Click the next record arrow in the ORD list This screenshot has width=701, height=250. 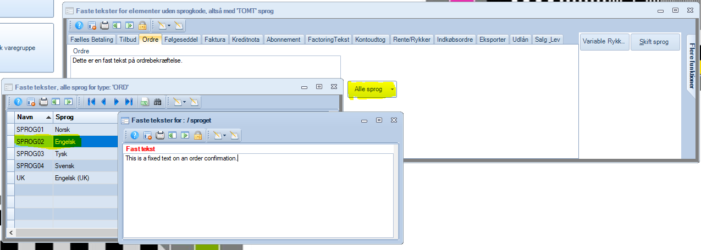pos(116,102)
